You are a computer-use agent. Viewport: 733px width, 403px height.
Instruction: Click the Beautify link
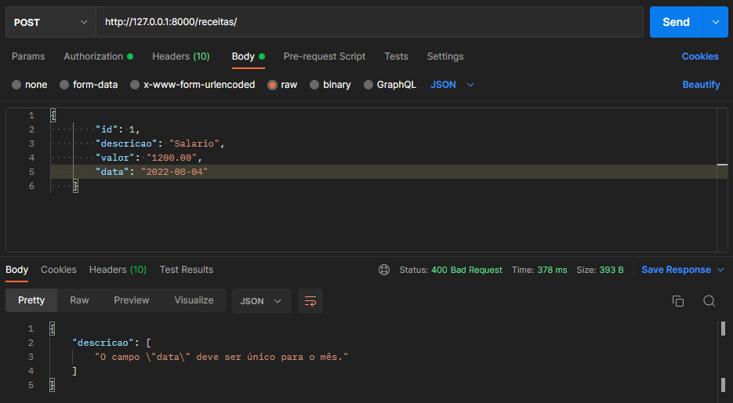[x=701, y=85]
